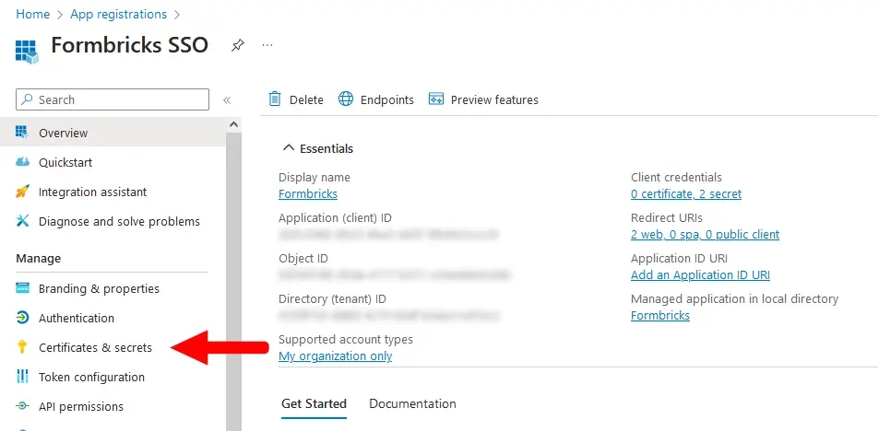
Task: Click the 'Display name' label
Action: coord(314,177)
